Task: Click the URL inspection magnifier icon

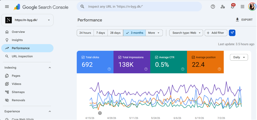Action: tap(7, 56)
